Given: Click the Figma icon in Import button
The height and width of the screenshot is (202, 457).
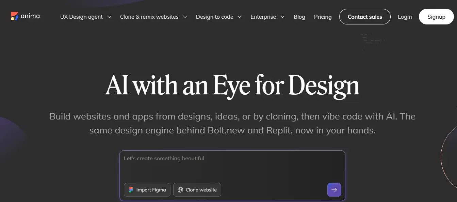Looking at the screenshot, I should pyautogui.click(x=131, y=190).
